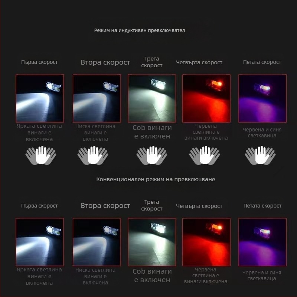Open the top-row red light thumbnail

[x=206, y=98]
